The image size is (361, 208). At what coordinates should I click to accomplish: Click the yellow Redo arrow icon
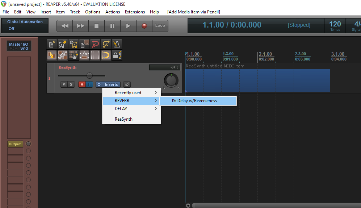[x=106, y=44]
